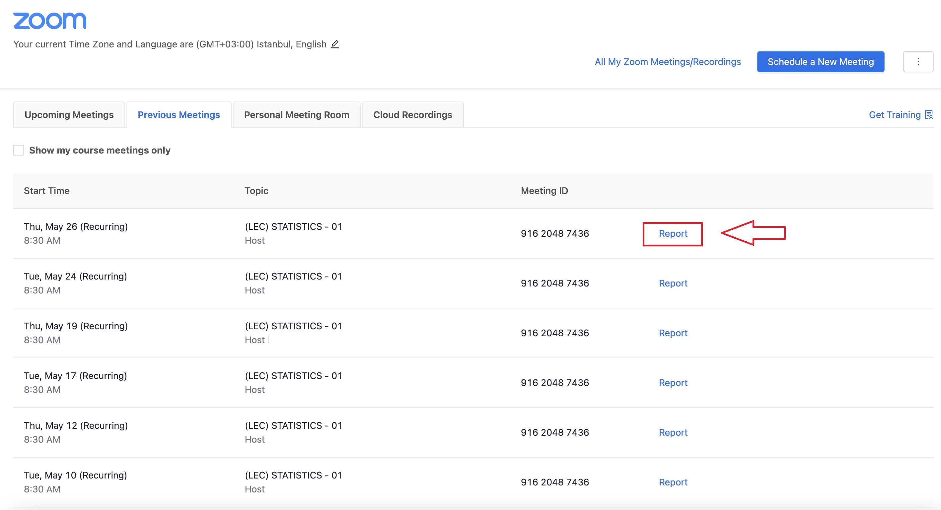941x510 pixels.
Task: Open All My Zoom Meetings/Recordings
Action: [668, 62]
